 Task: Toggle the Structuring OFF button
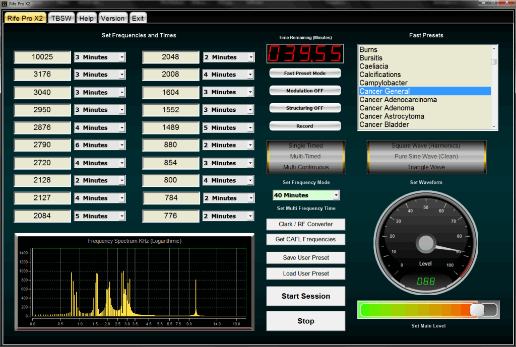point(305,108)
